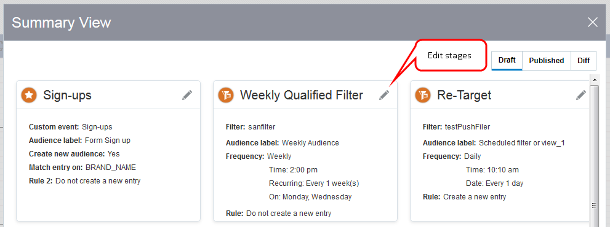Show the Diff comparison tab
The image size is (610, 227).
coord(584,61)
